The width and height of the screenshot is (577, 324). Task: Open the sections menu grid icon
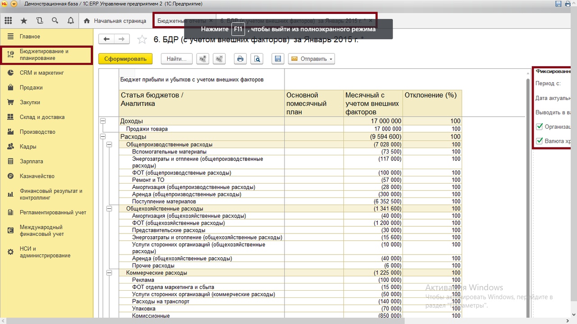pos(8,21)
